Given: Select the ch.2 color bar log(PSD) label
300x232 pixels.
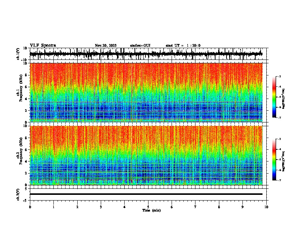Looking at the screenshot, I should tap(284, 161).
